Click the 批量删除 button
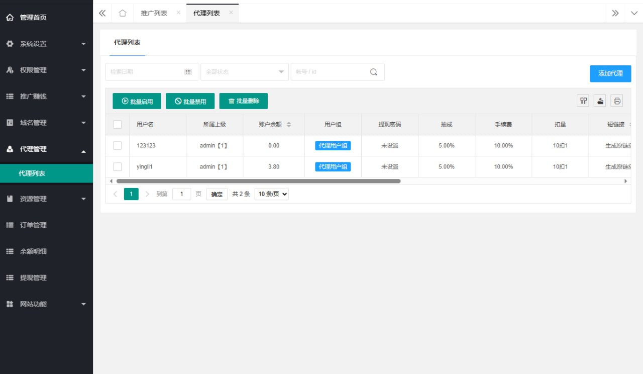The image size is (643, 374). [243, 101]
